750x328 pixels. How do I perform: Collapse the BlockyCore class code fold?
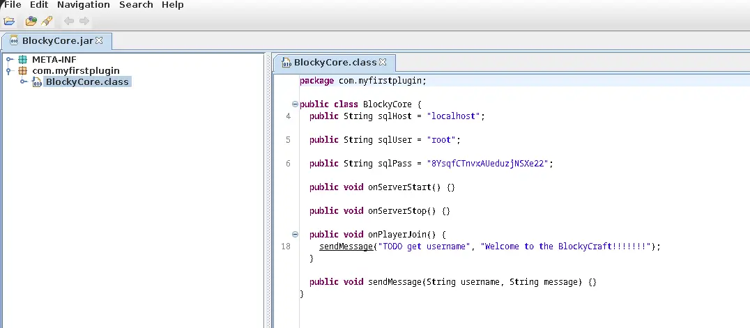click(295, 104)
